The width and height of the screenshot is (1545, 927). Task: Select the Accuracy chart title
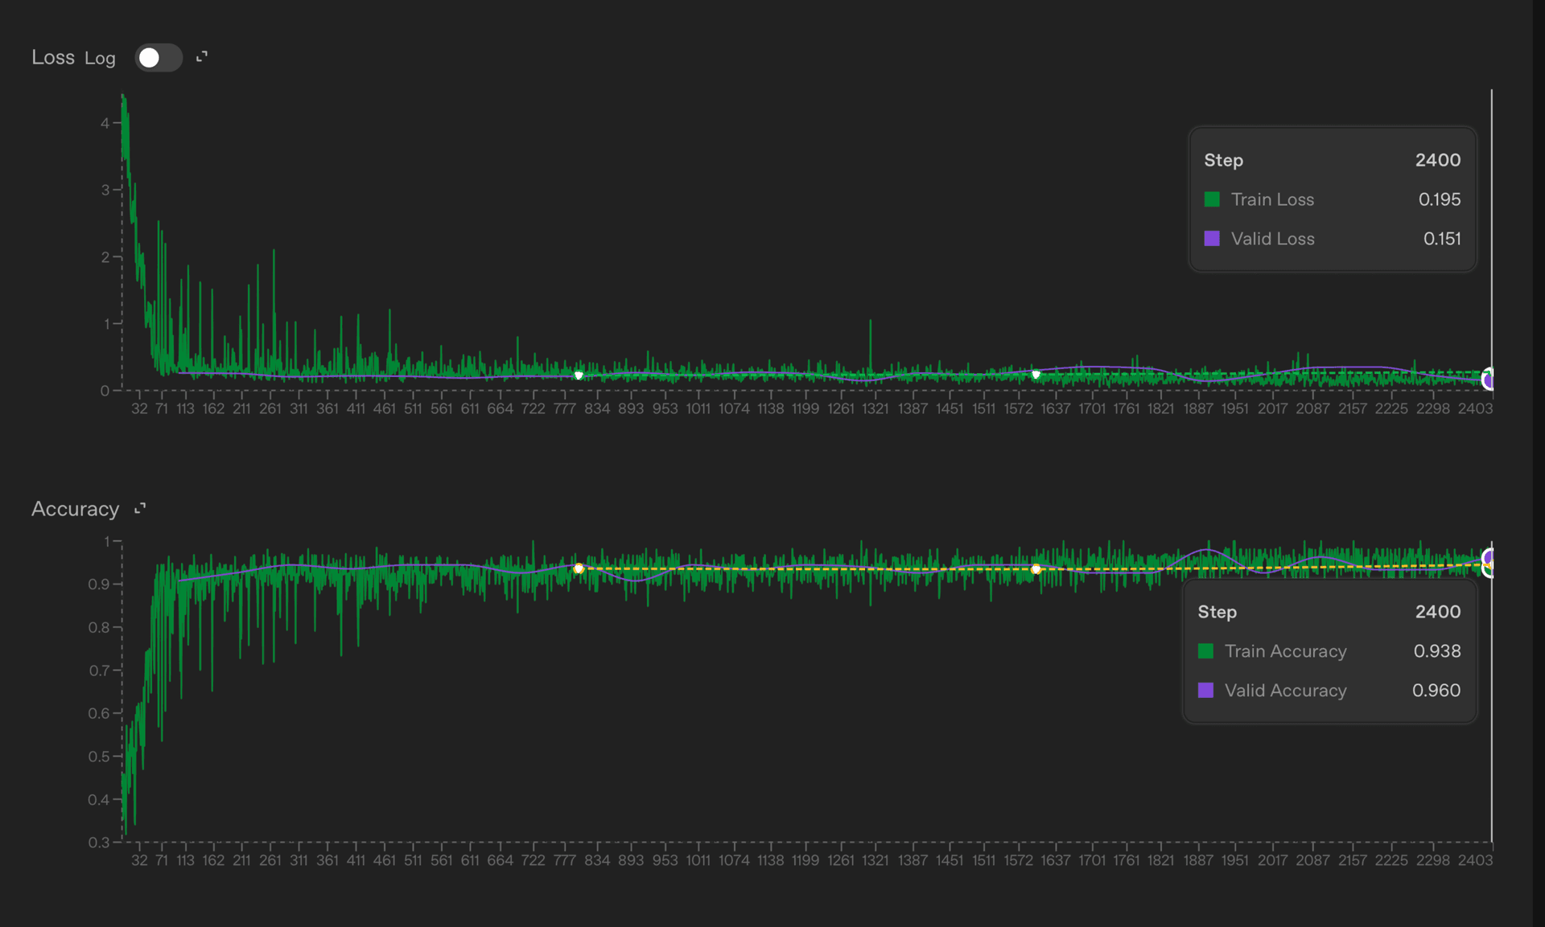(x=76, y=508)
